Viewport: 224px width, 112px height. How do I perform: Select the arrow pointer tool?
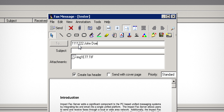(x=52, y=35)
